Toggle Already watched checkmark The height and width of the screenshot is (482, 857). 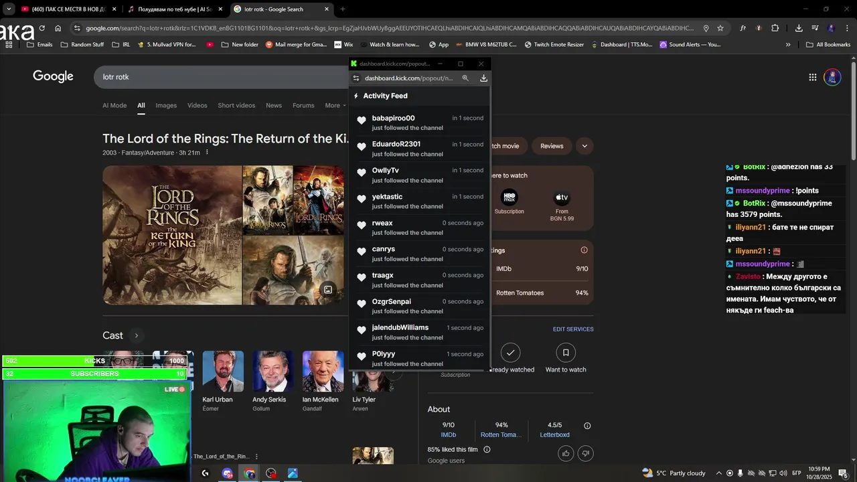click(x=511, y=352)
